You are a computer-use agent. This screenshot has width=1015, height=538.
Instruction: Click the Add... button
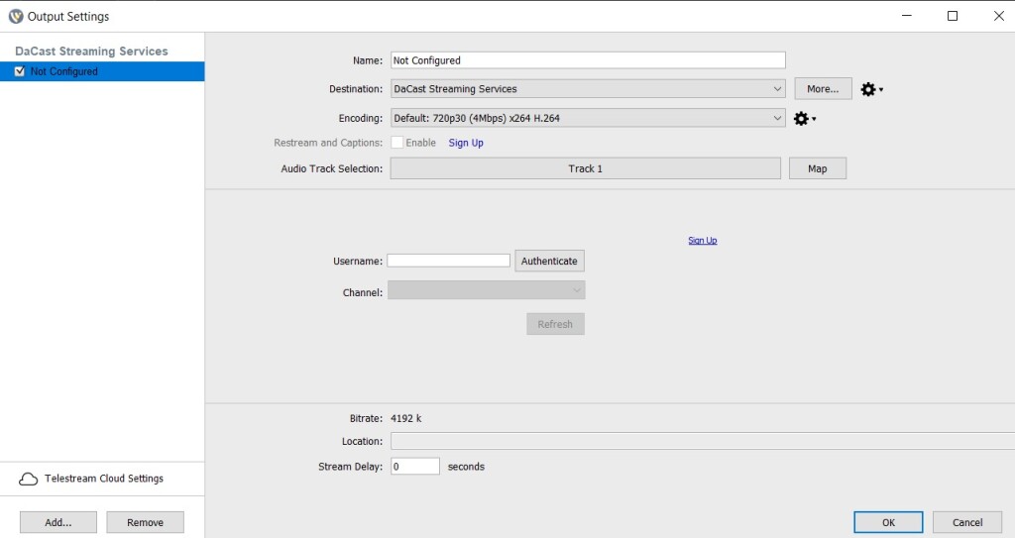point(58,522)
